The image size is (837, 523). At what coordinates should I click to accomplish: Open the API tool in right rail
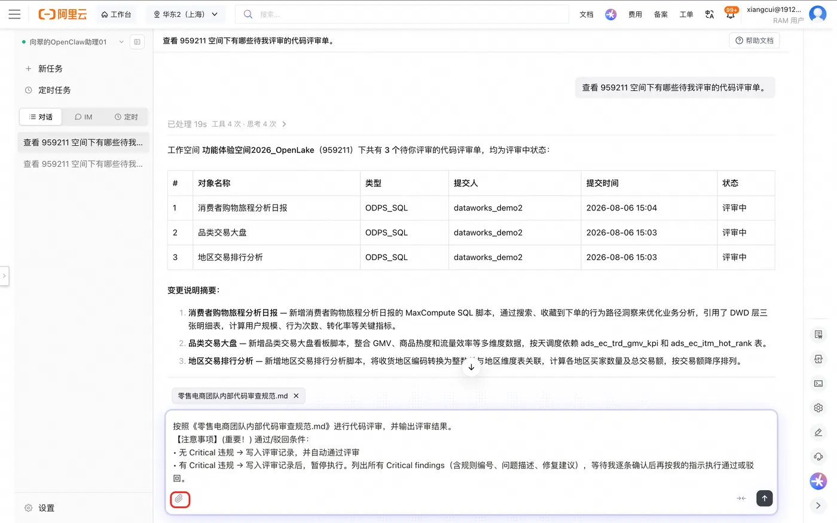818,359
